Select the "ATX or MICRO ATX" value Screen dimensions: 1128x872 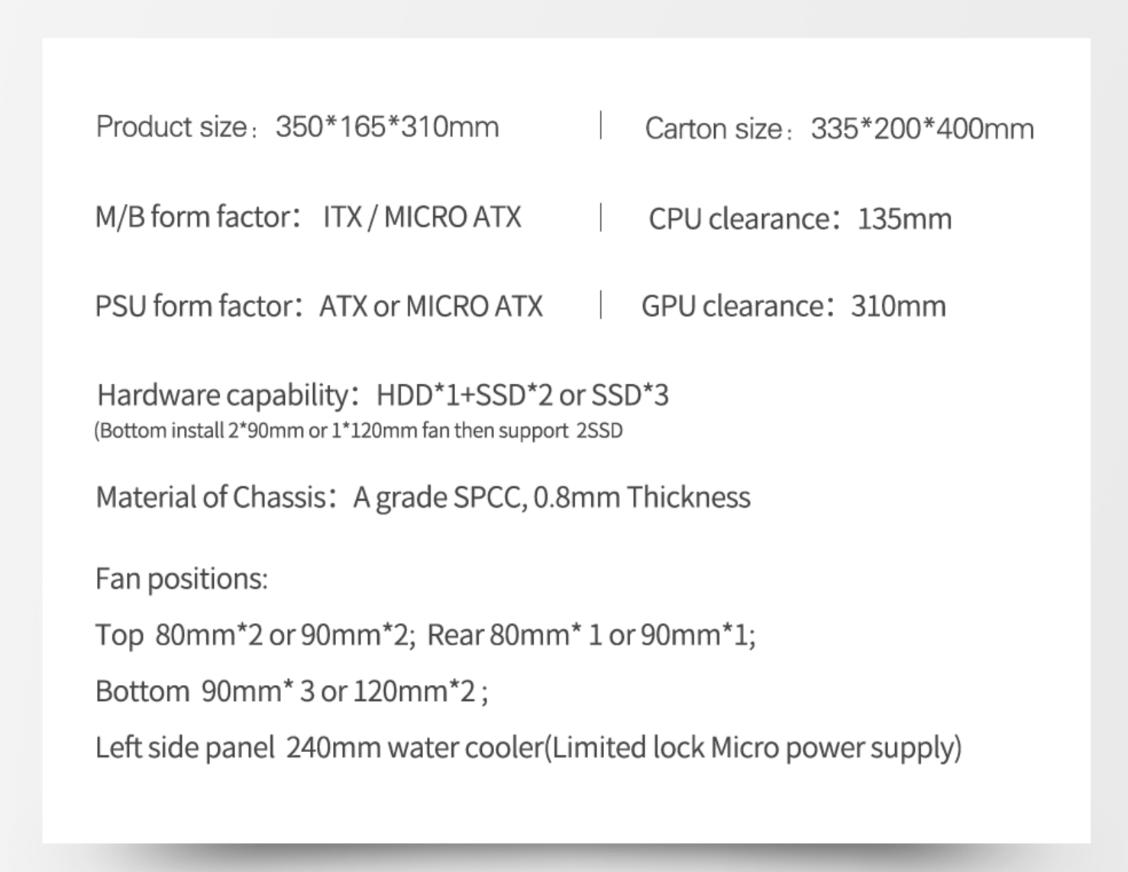(431, 306)
